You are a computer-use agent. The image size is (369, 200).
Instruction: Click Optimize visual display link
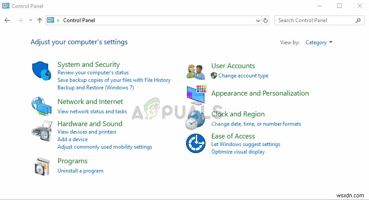(x=238, y=152)
